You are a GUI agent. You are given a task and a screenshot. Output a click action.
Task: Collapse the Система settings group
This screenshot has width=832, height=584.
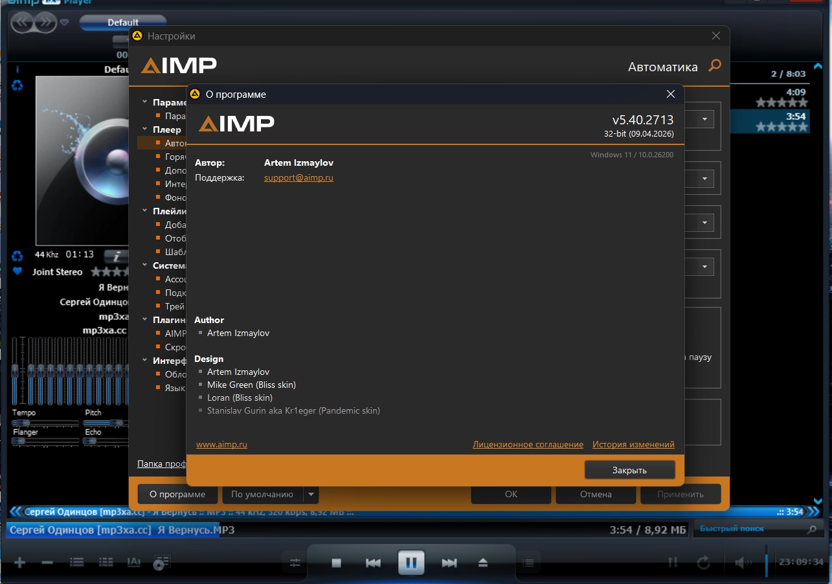tap(146, 265)
